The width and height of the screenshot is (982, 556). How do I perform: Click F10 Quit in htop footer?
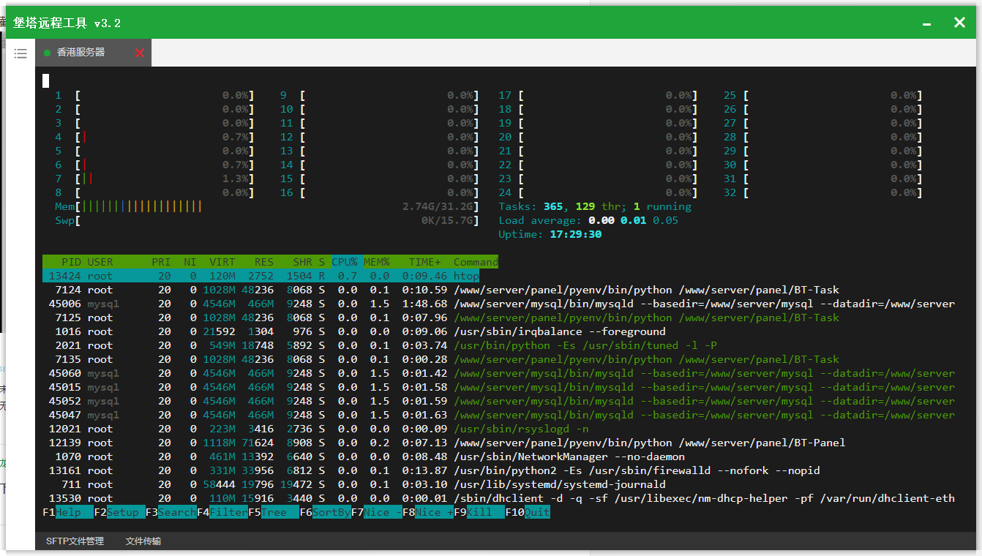tap(528, 512)
